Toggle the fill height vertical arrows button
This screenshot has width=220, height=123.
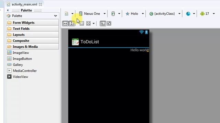[72, 24]
